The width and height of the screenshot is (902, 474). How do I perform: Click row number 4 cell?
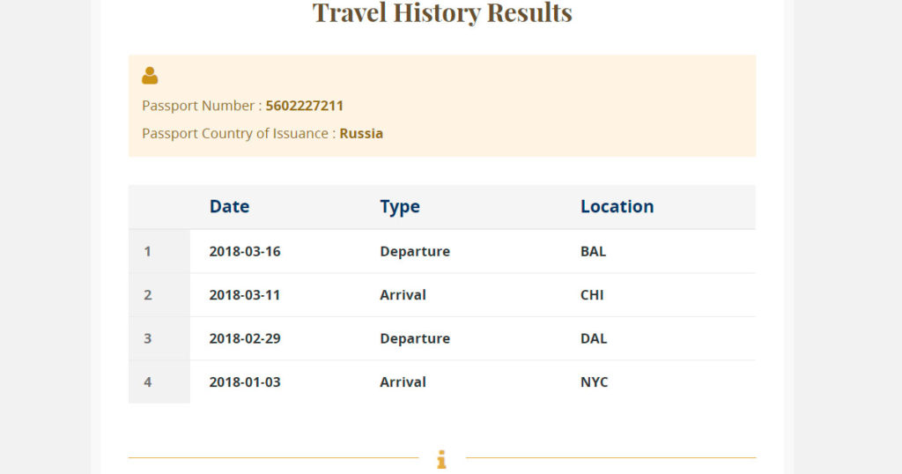click(x=148, y=382)
